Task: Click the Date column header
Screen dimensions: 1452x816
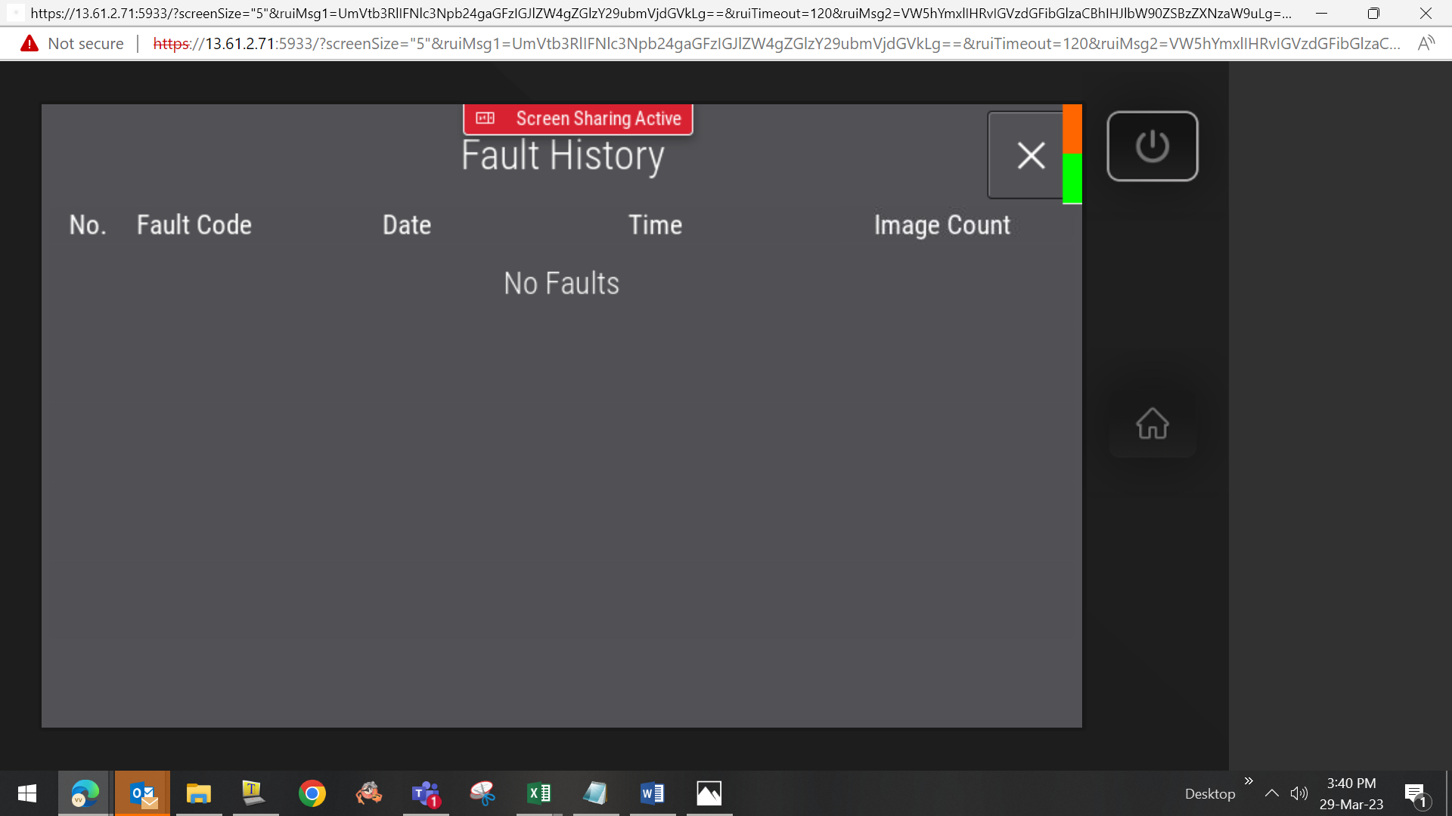Action: click(407, 225)
